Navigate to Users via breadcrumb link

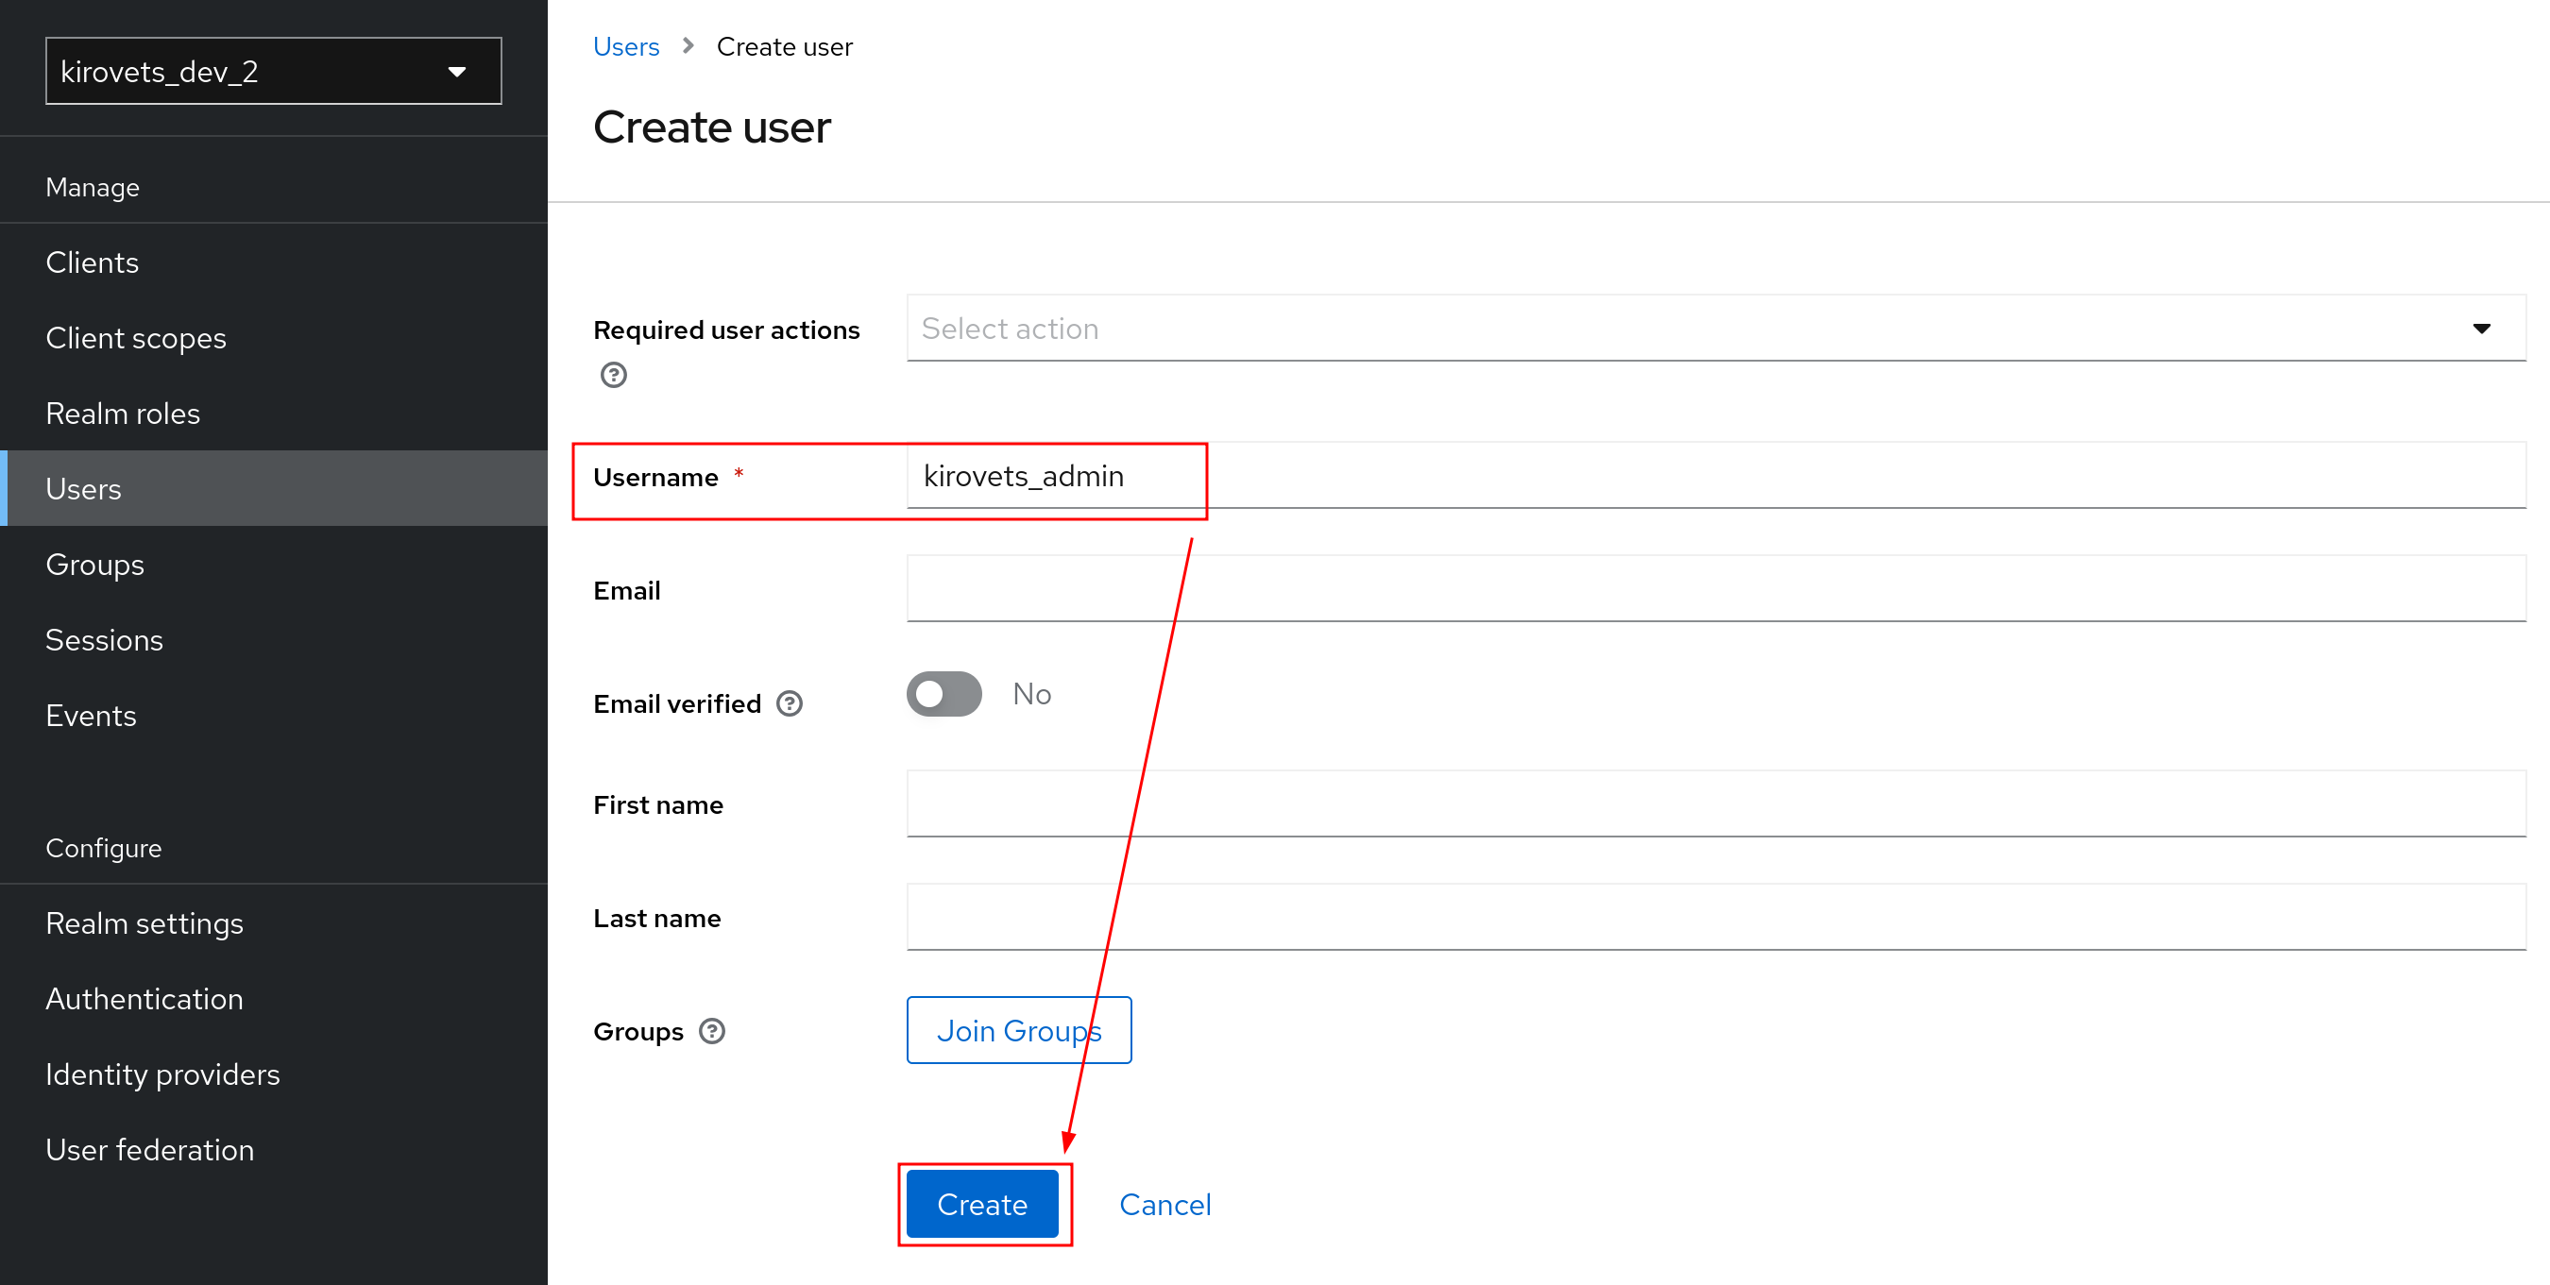[625, 45]
